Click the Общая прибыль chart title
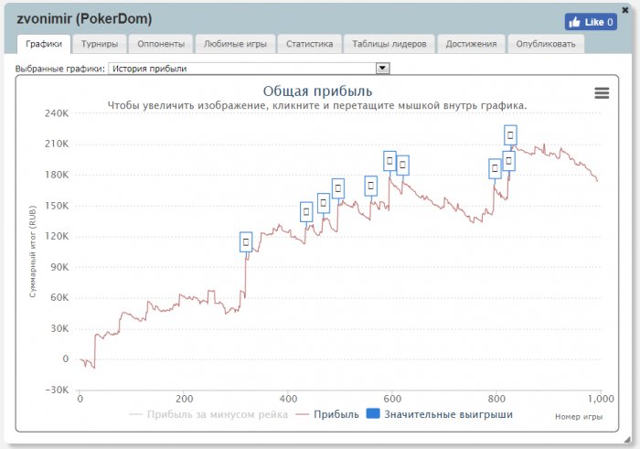This screenshot has height=449, width=640. (x=317, y=91)
